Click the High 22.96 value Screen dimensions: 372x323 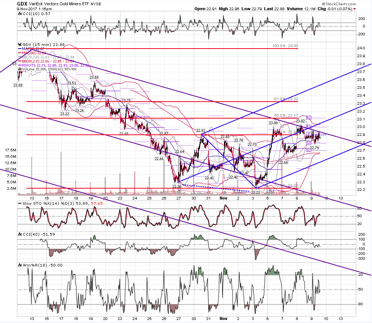coord(229,9)
